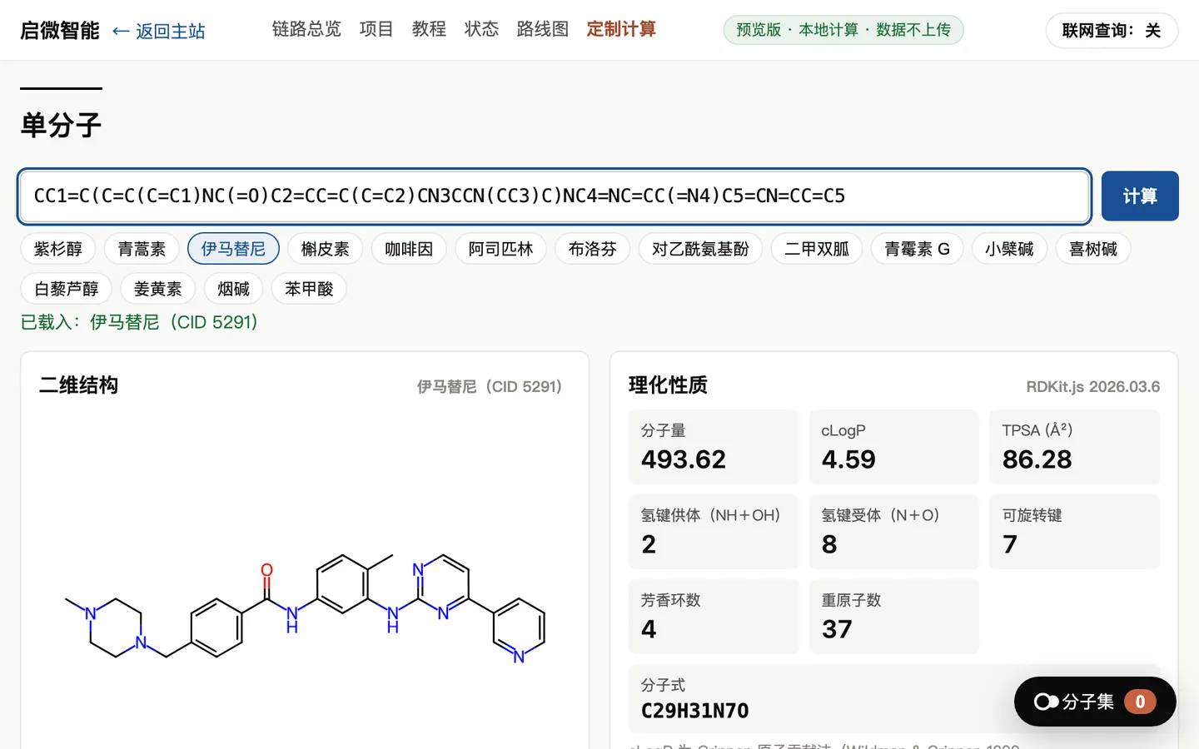
Task: Click the 二维结构 heading
Action: (x=78, y=385)
